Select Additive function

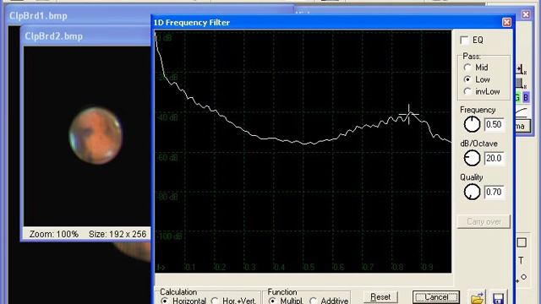coord(313,301)
